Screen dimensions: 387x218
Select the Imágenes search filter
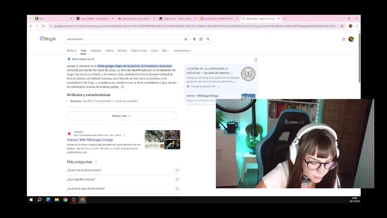pyautogui.click(x=96, y=51)
